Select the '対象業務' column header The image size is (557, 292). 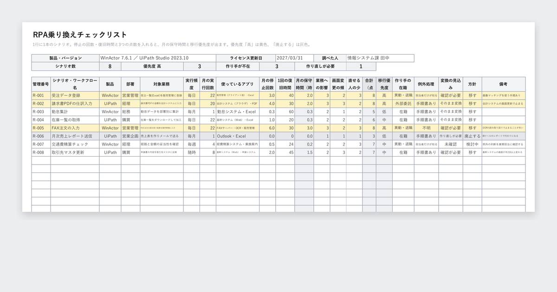tap(162, 84)
